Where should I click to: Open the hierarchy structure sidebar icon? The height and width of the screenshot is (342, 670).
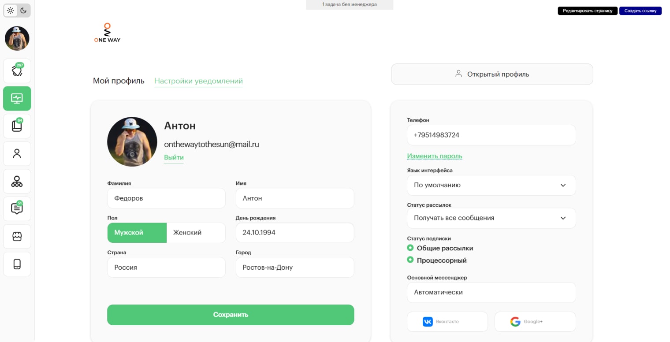17,181
